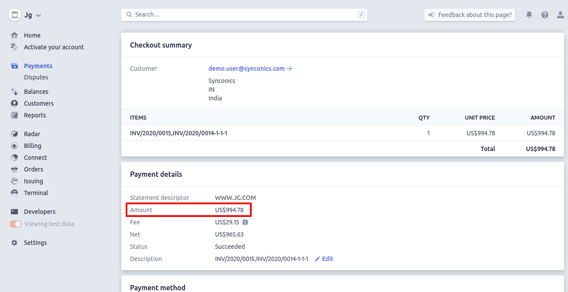568x292 pixels.
Task: Click the pencil icon beside Description
Action: tap(318, 259)
